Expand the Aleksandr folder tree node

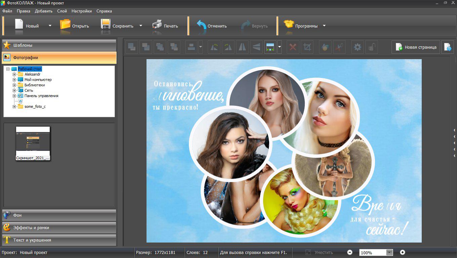click(x=14, y=74)
